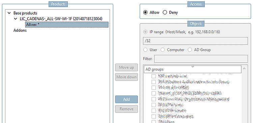Select the 'Allow: *' tree entry
The width and height of the screenshot is (253, 123).
click(67, 25)
